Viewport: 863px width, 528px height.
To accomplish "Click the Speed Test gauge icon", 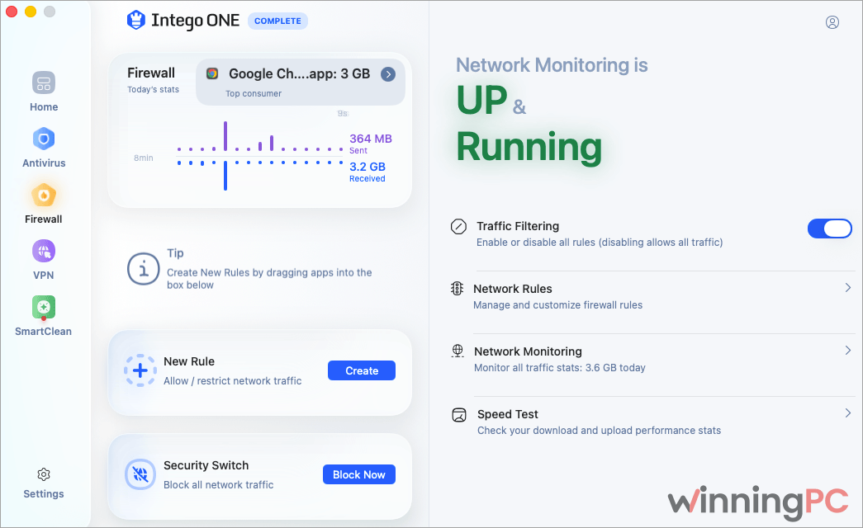I will 459,415.
